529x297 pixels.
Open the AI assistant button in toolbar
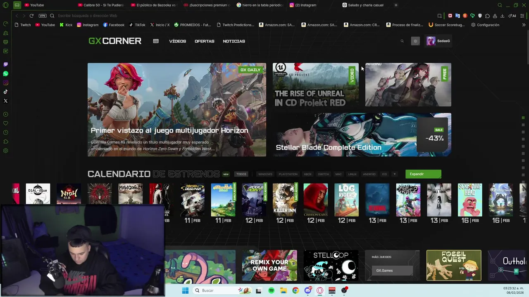coord(512,16)
